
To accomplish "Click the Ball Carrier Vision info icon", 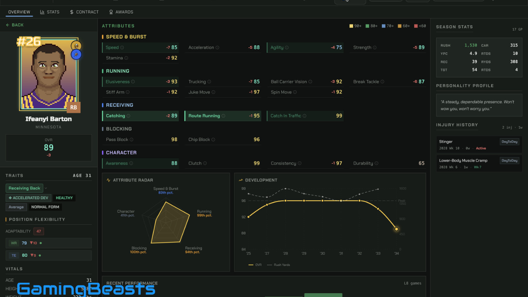I will tap(310, 82).
